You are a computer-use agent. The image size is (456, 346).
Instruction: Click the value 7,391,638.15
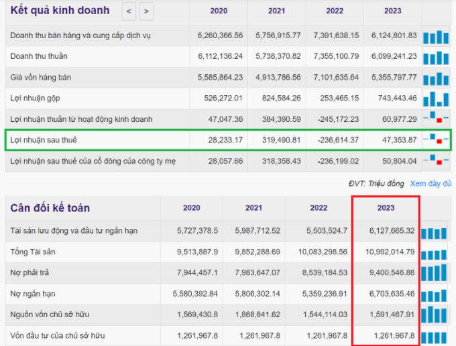(336, 35)
